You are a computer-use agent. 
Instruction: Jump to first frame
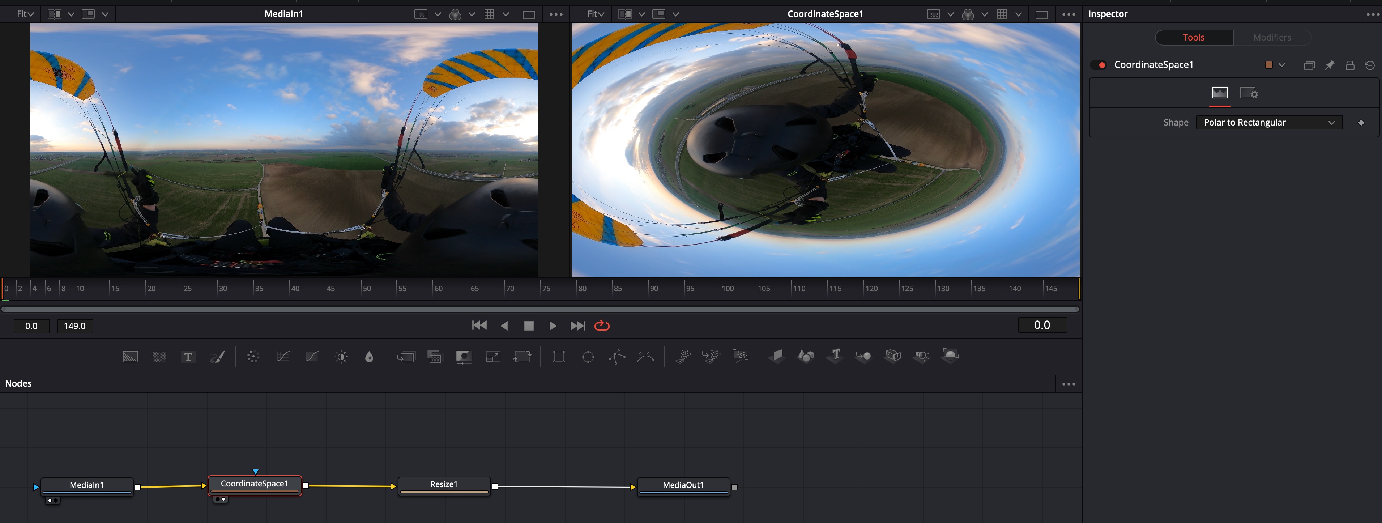pyautogui.click(x=479, y=325)
